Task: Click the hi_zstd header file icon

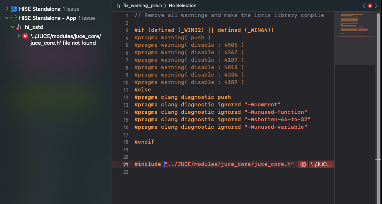Action: click(19, 27)
